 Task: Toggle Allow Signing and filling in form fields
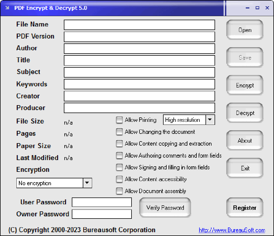pyautogui.click(x=119, y=167)
